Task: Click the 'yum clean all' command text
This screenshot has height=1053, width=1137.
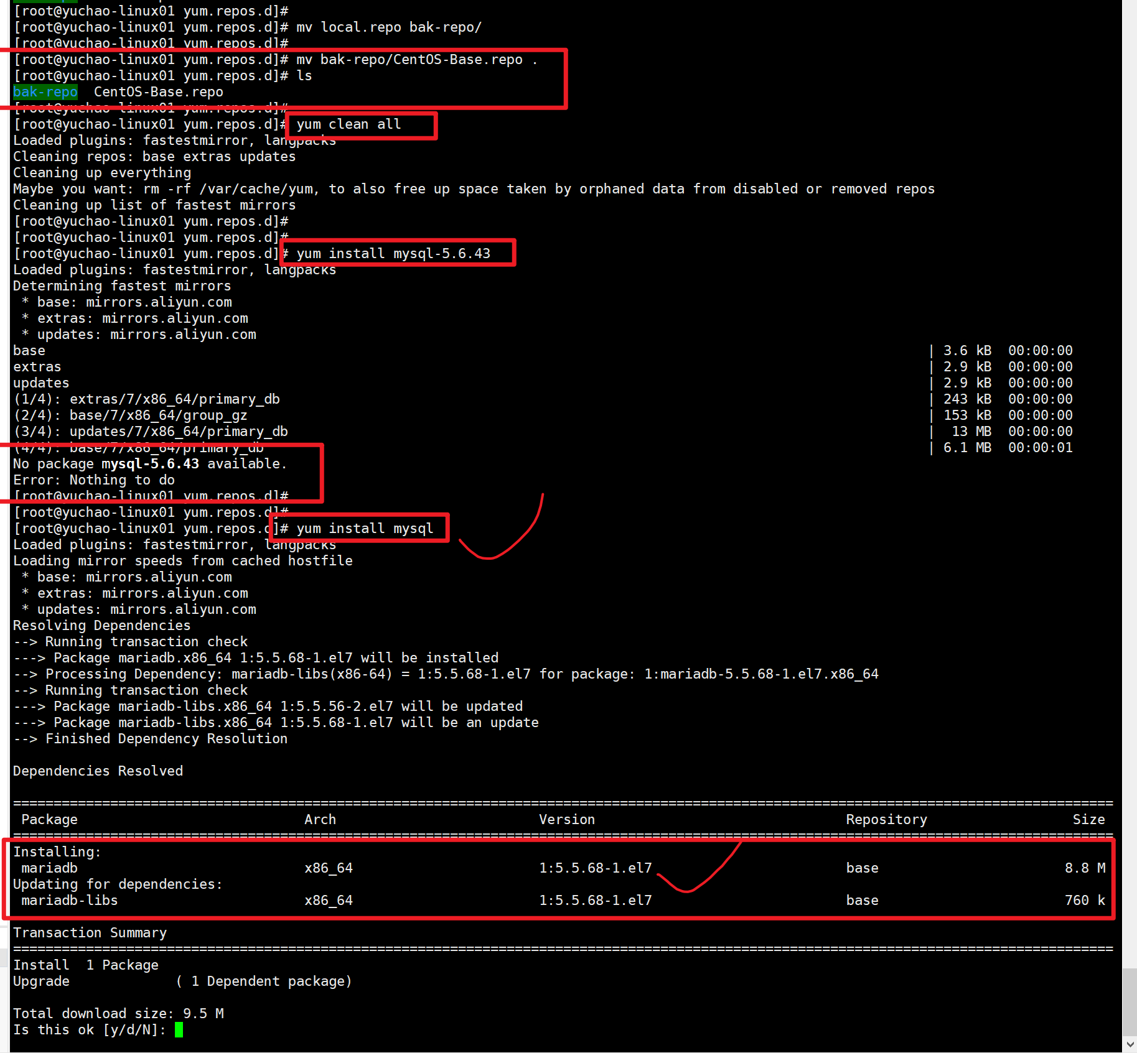Action: 349,124
